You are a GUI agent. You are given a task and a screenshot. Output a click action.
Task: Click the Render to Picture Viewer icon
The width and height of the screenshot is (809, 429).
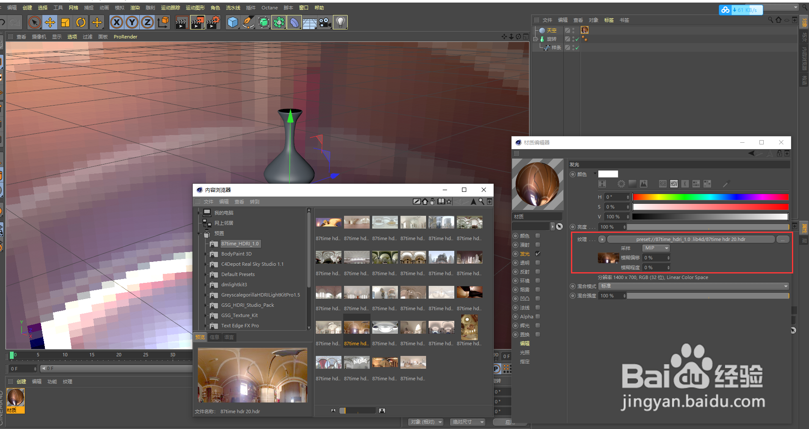click(197, 22)
